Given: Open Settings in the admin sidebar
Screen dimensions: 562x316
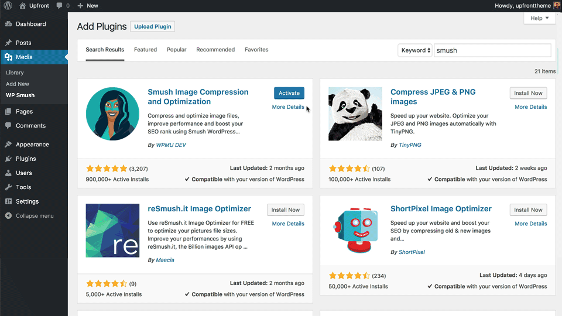Looking at the screenshot, I should pyautogui.click(x=27, y=201).
